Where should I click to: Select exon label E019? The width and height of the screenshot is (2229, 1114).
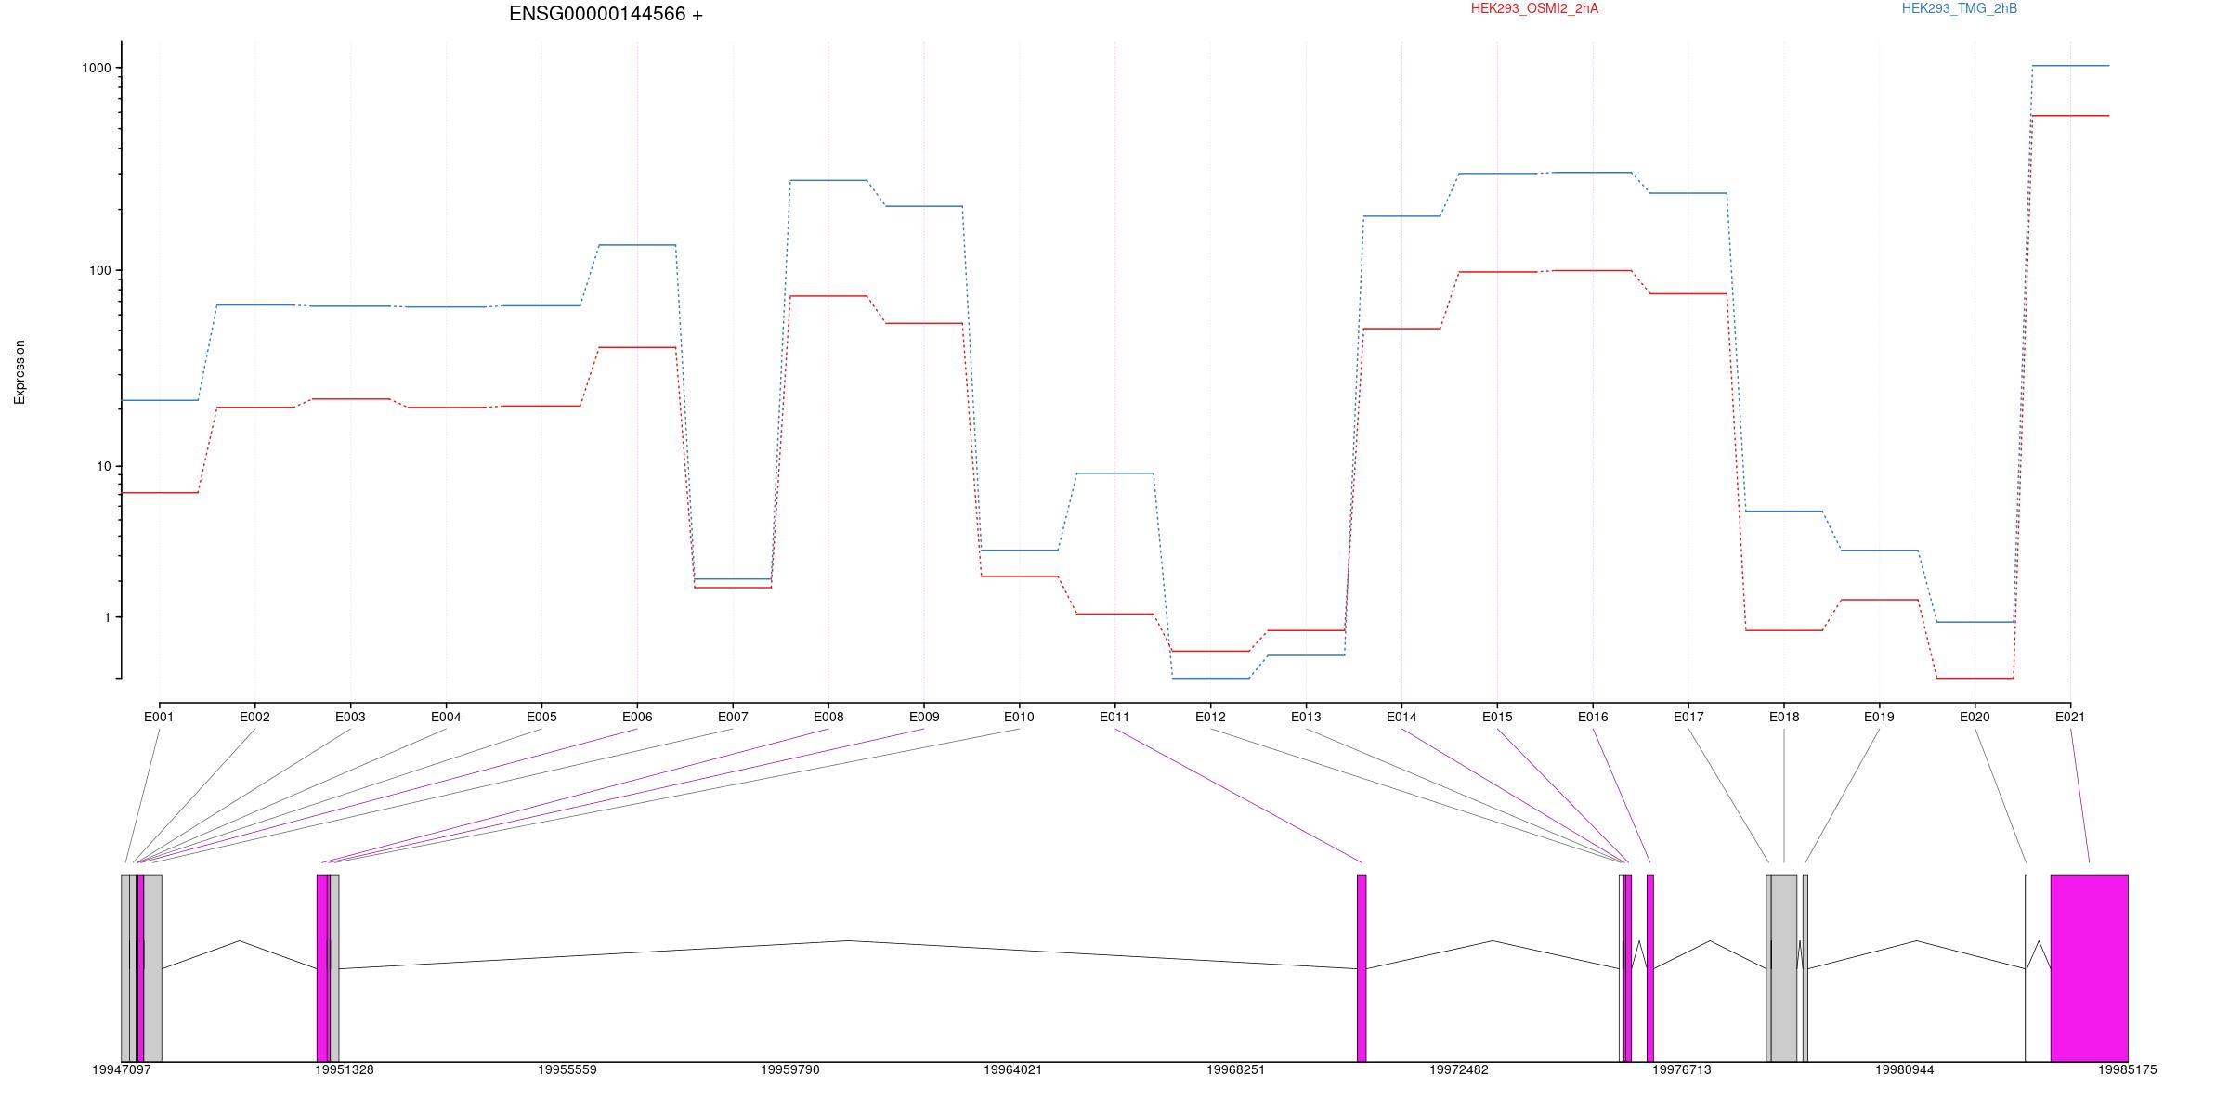(x=1879, y=717)
